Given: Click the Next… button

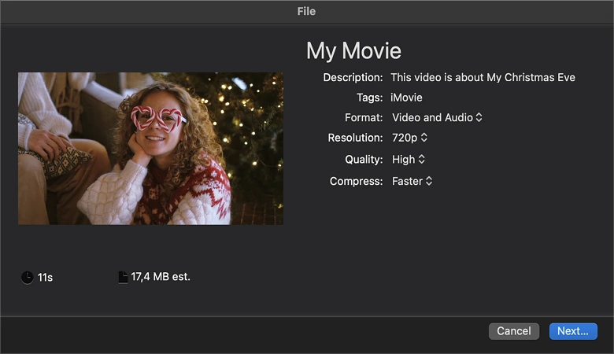Looking at the screenshot, I should (573, 331).
